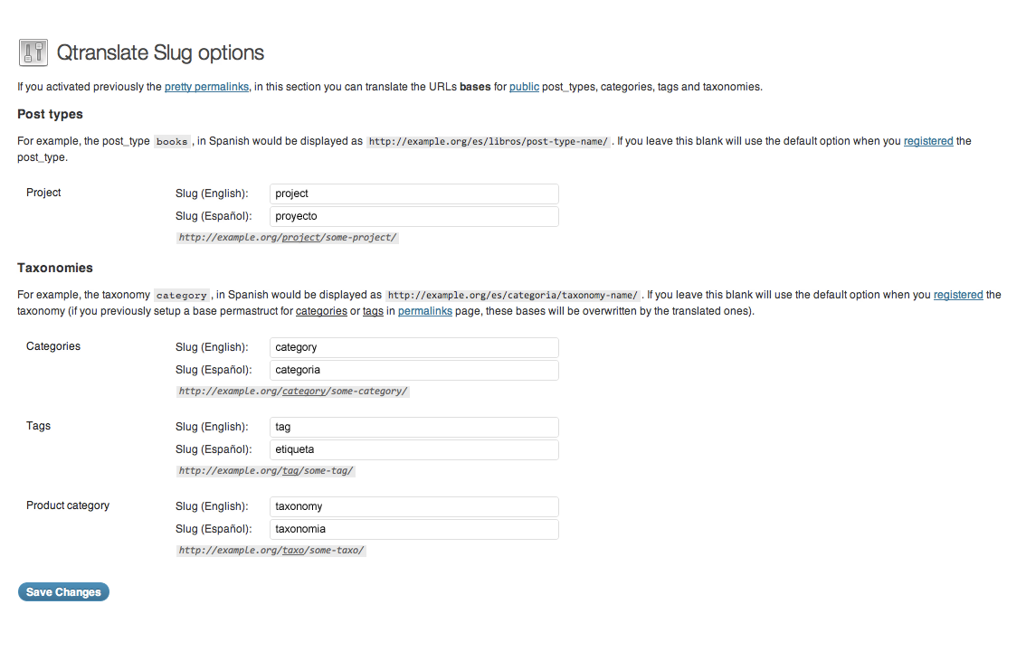The image size is (1026, 661).
Task: Click the Save Changes button
Action: click(63, 591)
